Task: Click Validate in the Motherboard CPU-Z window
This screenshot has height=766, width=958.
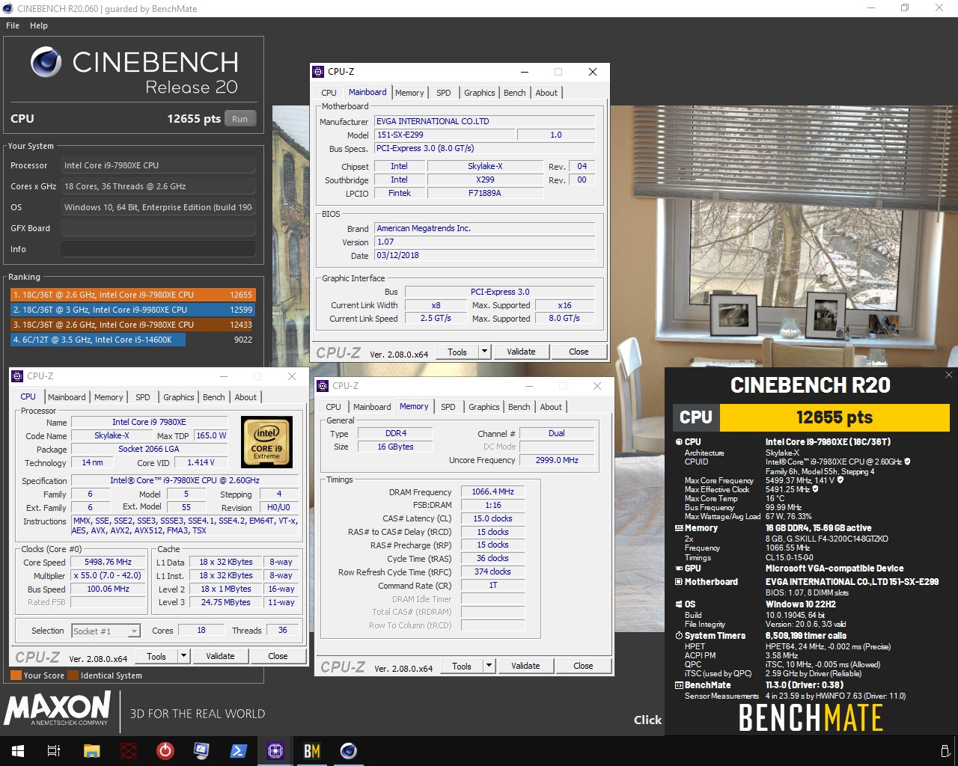Action: [x=521, y=352]
